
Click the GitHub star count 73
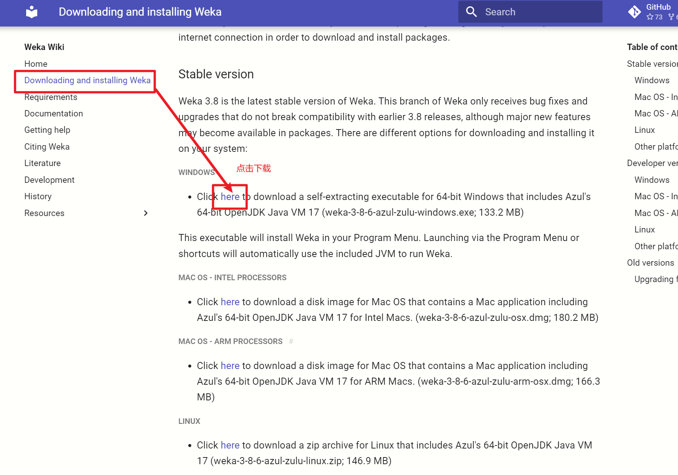tap(655, 17)
